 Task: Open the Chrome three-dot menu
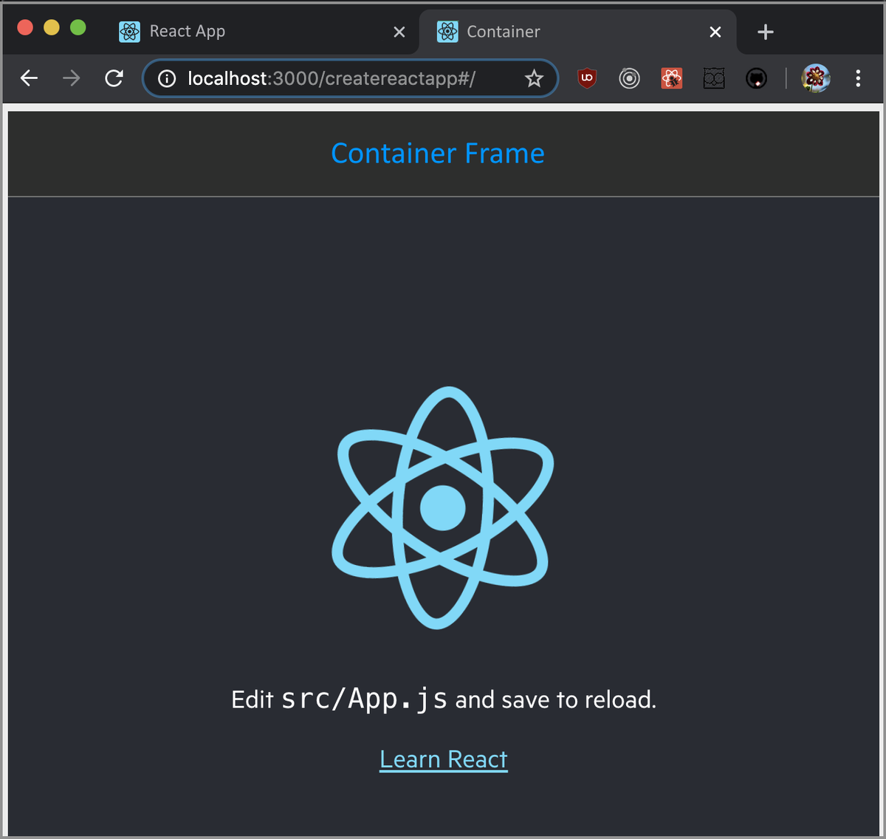(858, 78)
